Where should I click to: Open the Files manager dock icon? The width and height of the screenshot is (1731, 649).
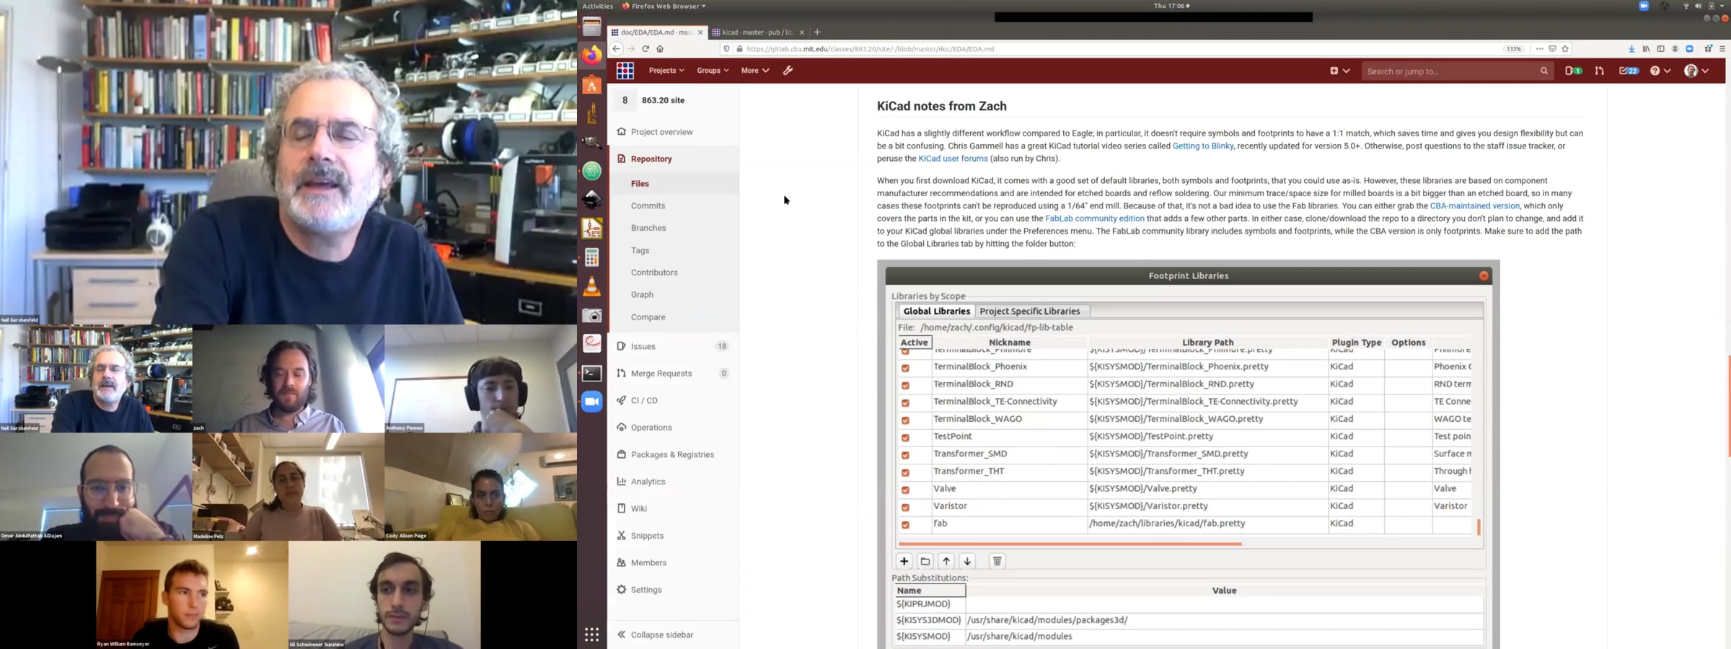[x=592, y=27]
